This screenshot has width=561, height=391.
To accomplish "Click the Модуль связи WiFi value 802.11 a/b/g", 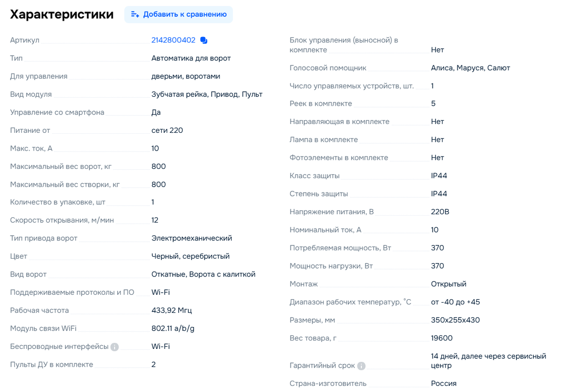I will coord(173,328).
